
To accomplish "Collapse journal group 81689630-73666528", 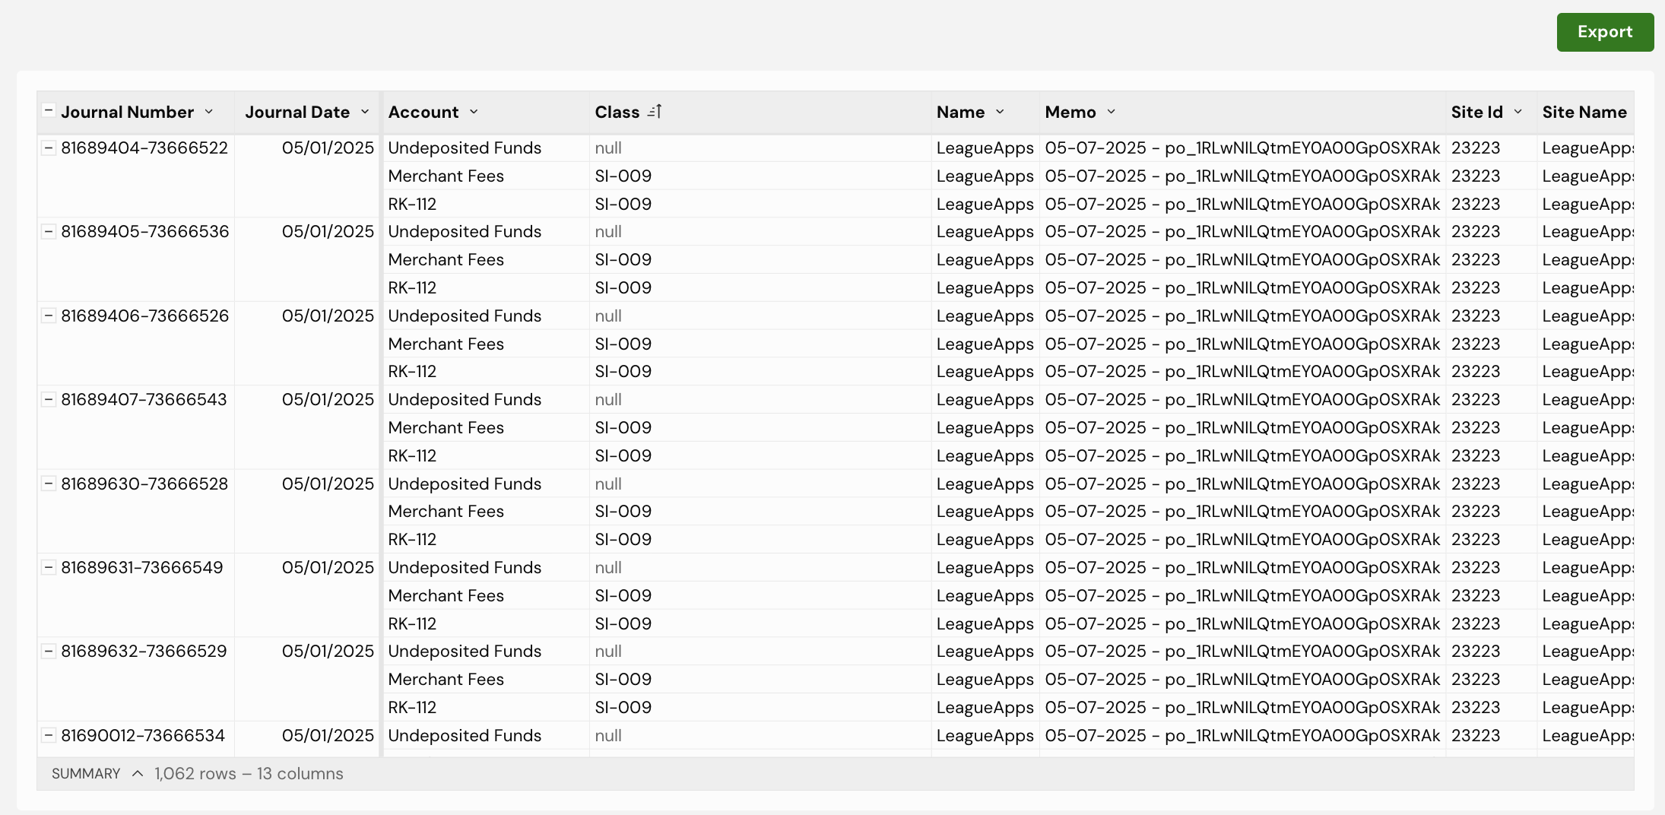I will coord(48,484).
